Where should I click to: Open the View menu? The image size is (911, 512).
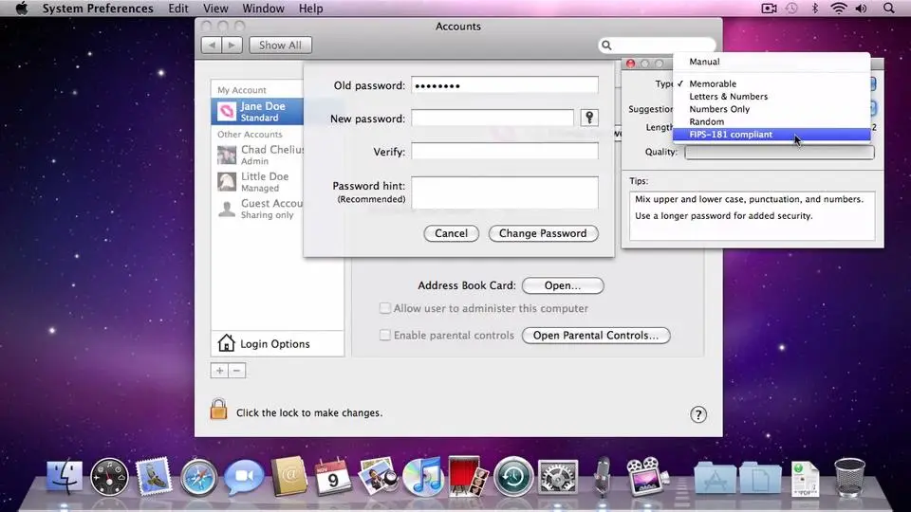click(215, 9)
